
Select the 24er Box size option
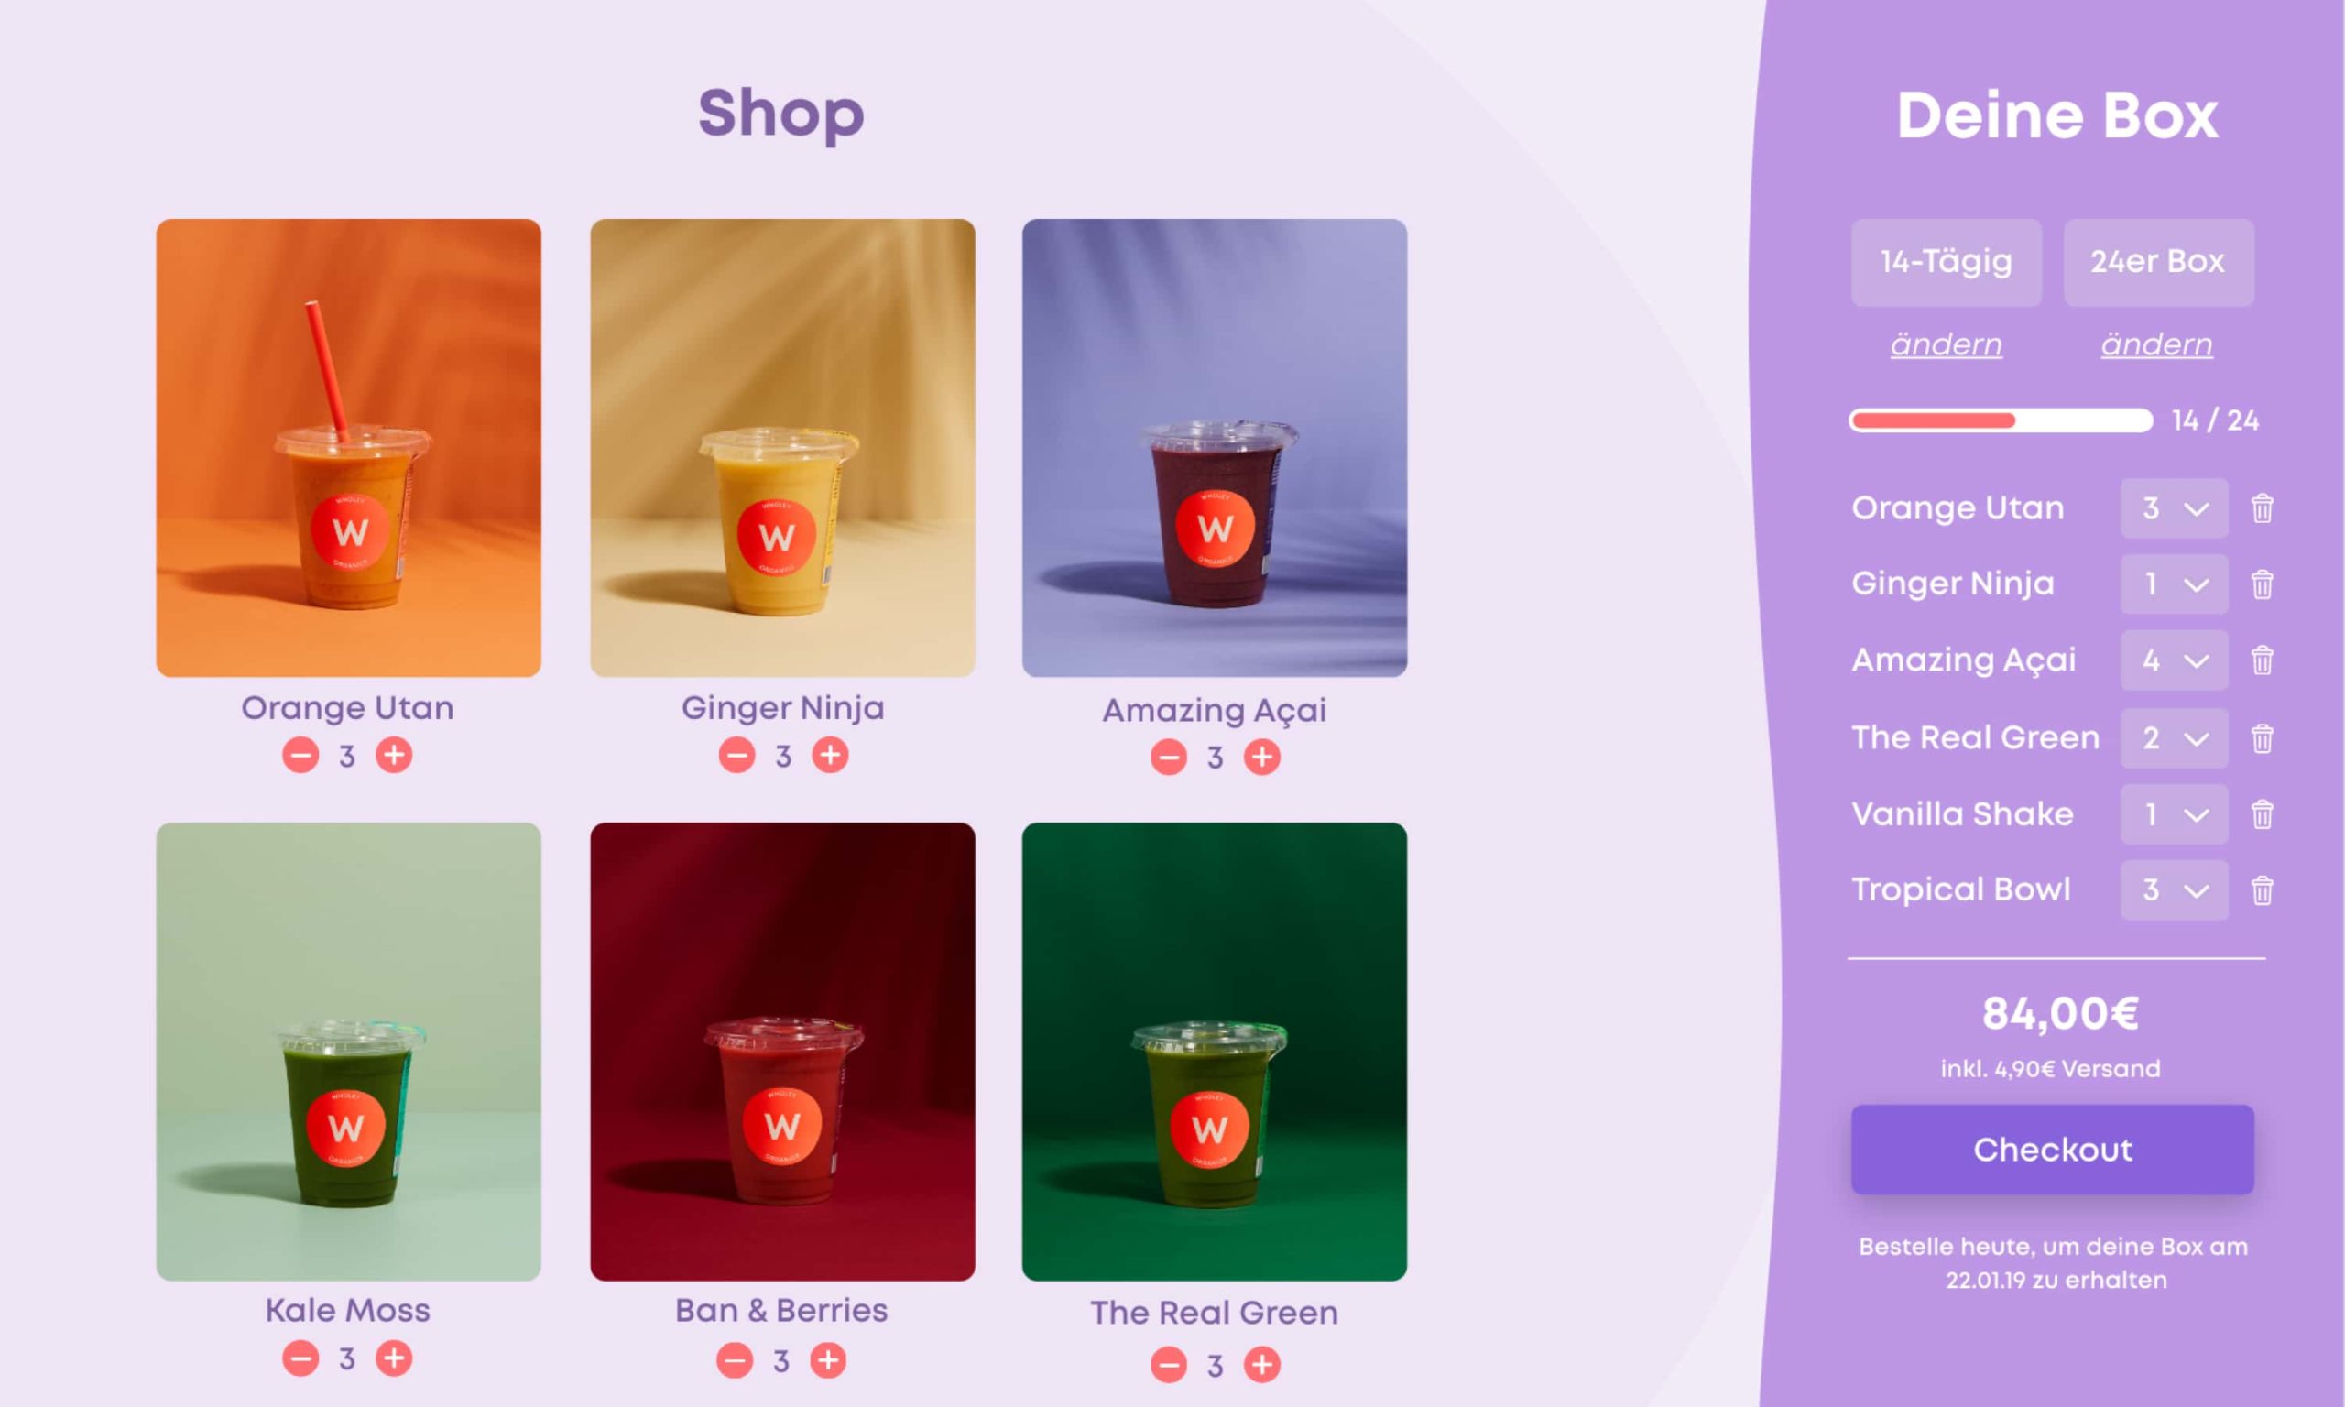coord(2158,263)
